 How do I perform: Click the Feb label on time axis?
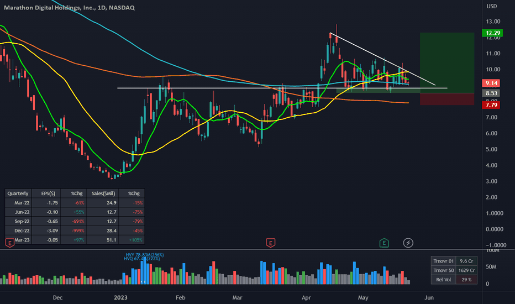point(180,297)
